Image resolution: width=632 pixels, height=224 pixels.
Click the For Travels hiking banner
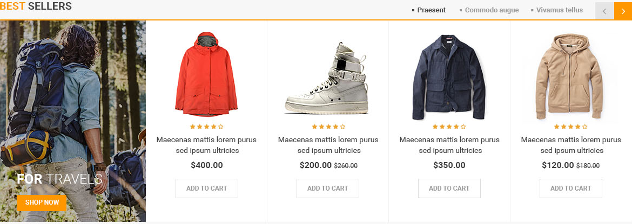pos(73,108)
